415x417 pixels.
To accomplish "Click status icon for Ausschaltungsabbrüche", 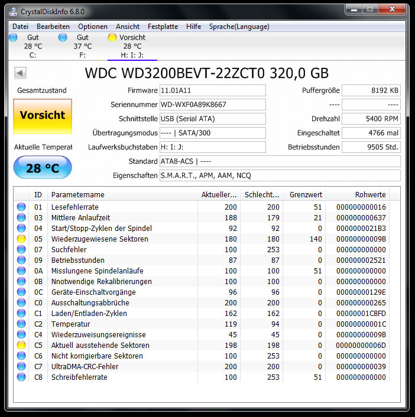I will tap(21, 302).
